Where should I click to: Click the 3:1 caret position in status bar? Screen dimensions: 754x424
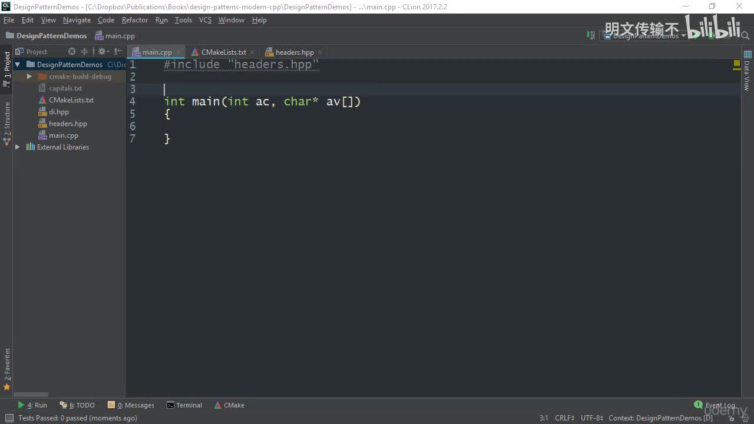click(544, 418)
